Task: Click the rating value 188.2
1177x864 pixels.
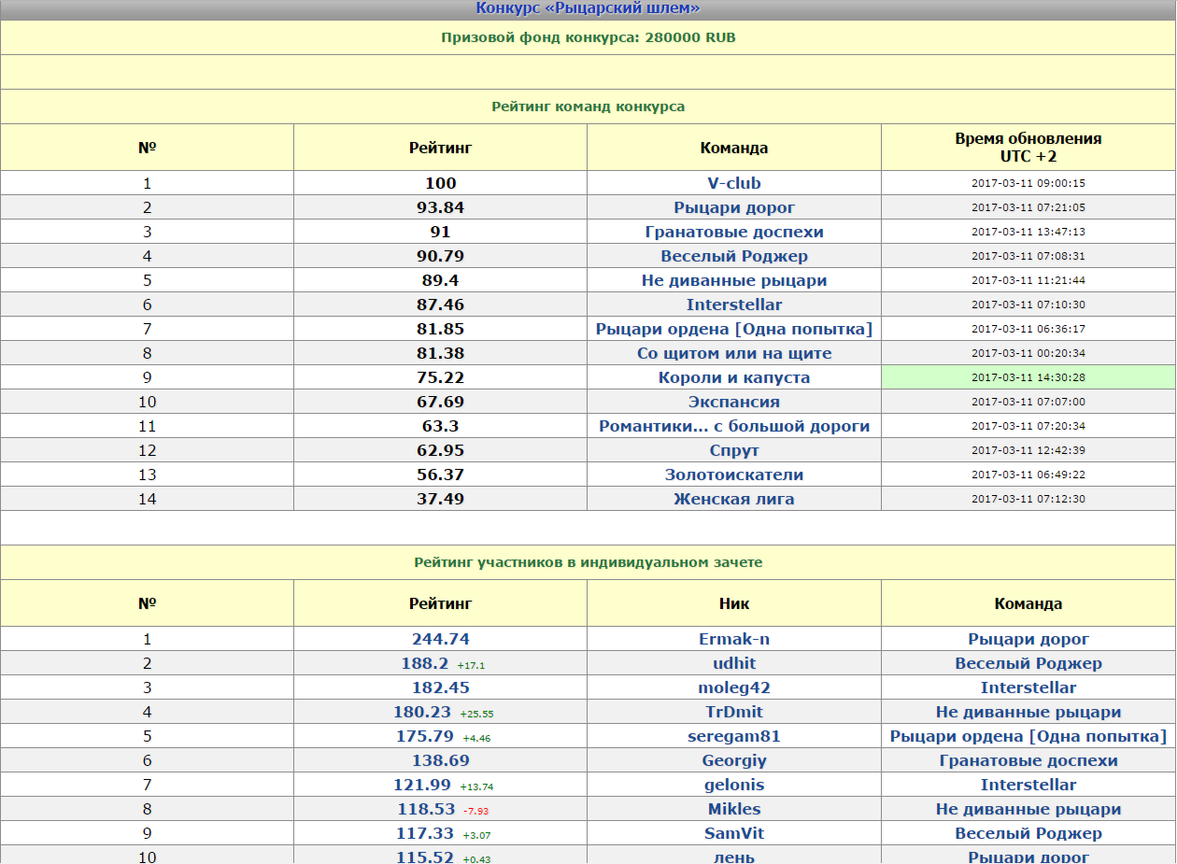Action: [425, 663]
